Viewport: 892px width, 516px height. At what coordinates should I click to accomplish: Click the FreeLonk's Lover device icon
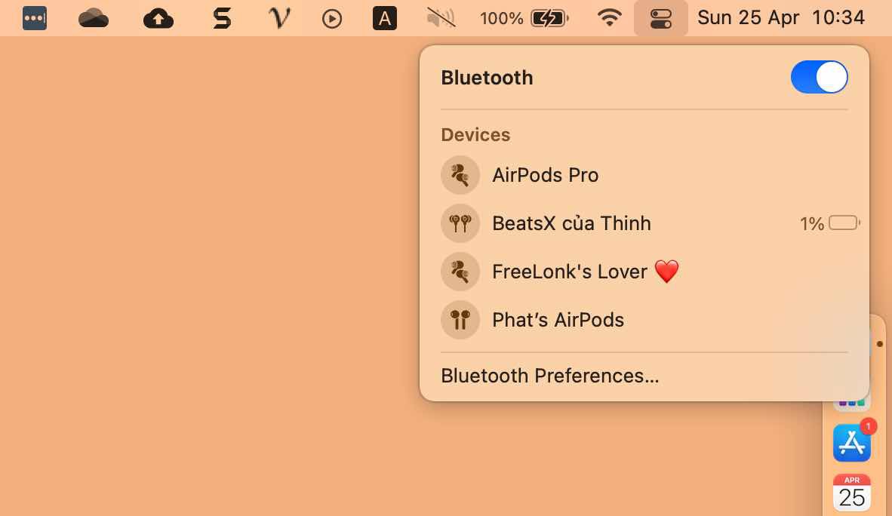460,272
